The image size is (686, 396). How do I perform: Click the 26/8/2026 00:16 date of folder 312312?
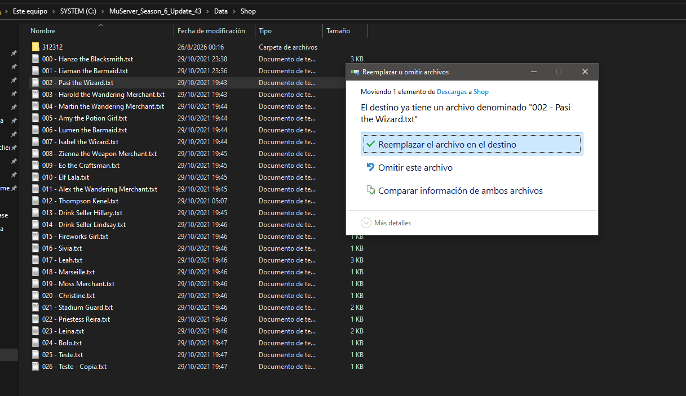201,47
